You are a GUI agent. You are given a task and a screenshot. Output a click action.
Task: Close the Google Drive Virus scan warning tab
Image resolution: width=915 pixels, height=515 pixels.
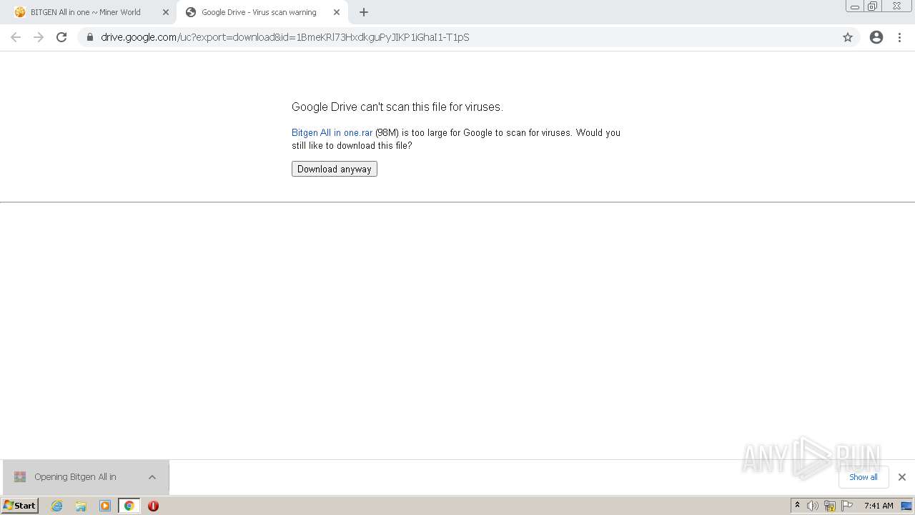pyautogui.click(x=336, y=12)
